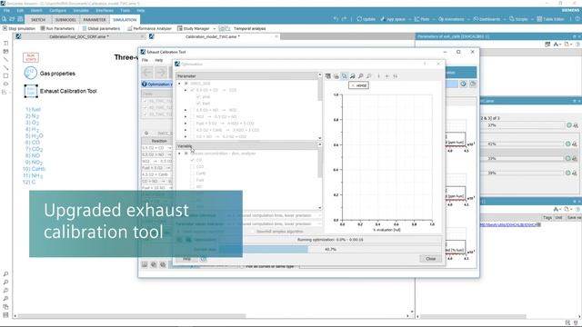Open the second reduced computation time dropdown
Viewport: 582px width, 327px height.
[274, 224]
